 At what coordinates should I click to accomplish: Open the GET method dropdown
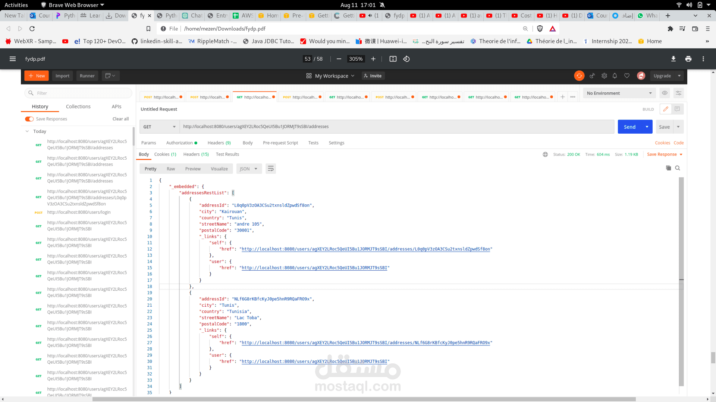tap(159, 127)
